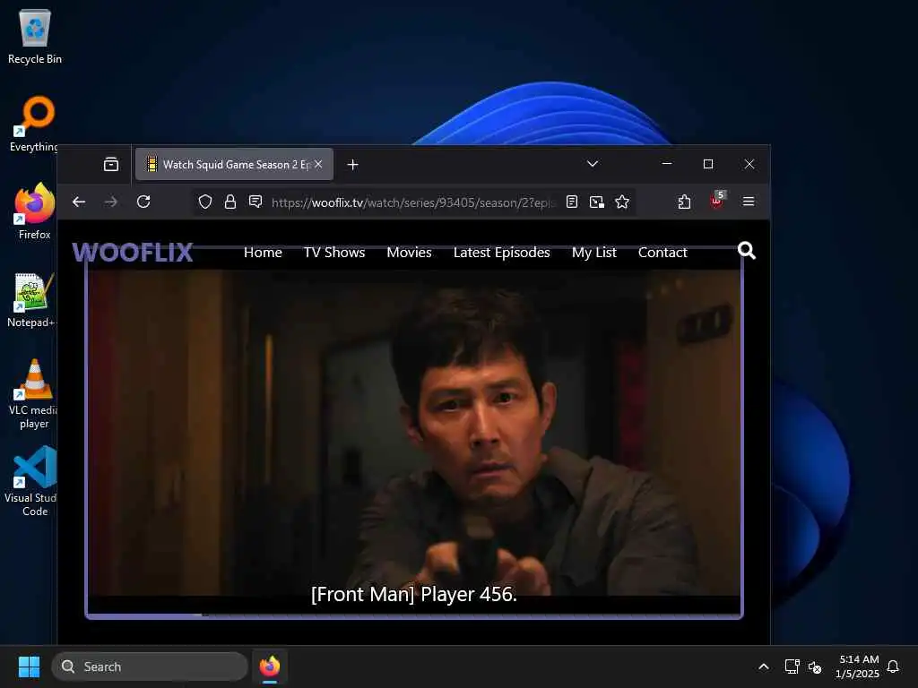Show hidden system tray icons chevron

764,666
